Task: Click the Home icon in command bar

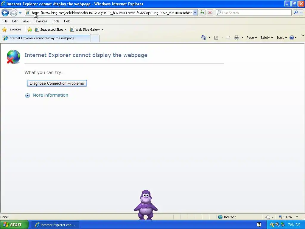Action: point(204,38)
